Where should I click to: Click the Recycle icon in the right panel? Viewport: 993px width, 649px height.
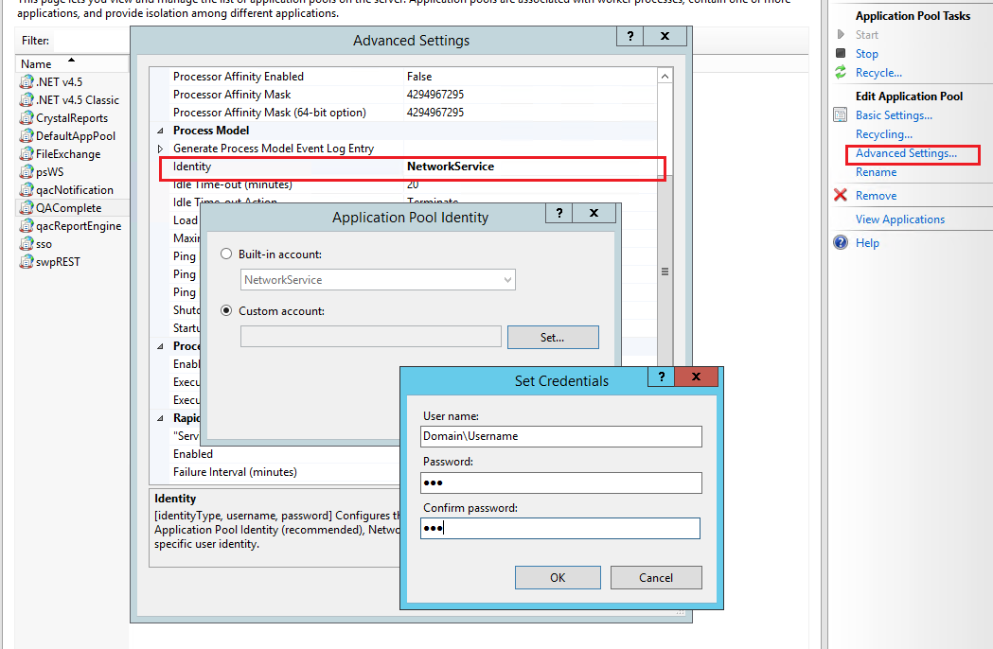tap(842, 73)
